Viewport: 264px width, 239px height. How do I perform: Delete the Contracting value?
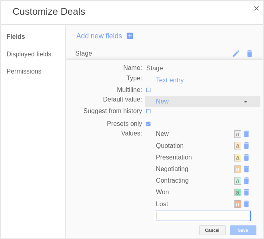click(246, 181)
